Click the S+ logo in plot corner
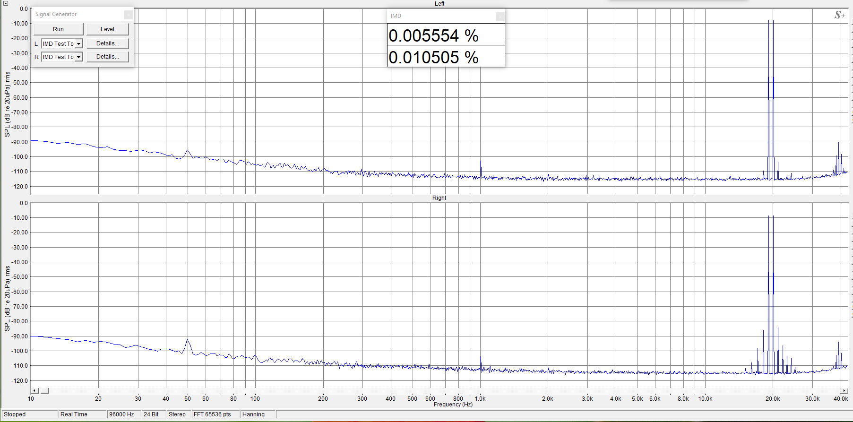The width and height of the screenshot is (853, 422). (x=839, y=16)
